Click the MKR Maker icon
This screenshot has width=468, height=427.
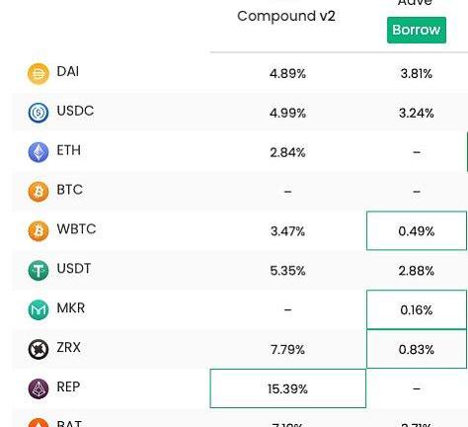(39, 309)
